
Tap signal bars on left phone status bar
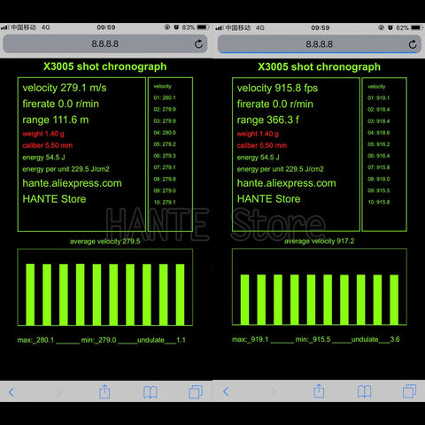(x=4, y=27)
